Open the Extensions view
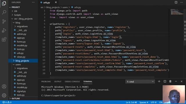Image resolution: width=186 pixels, height=104 pixels. [4, 40]
